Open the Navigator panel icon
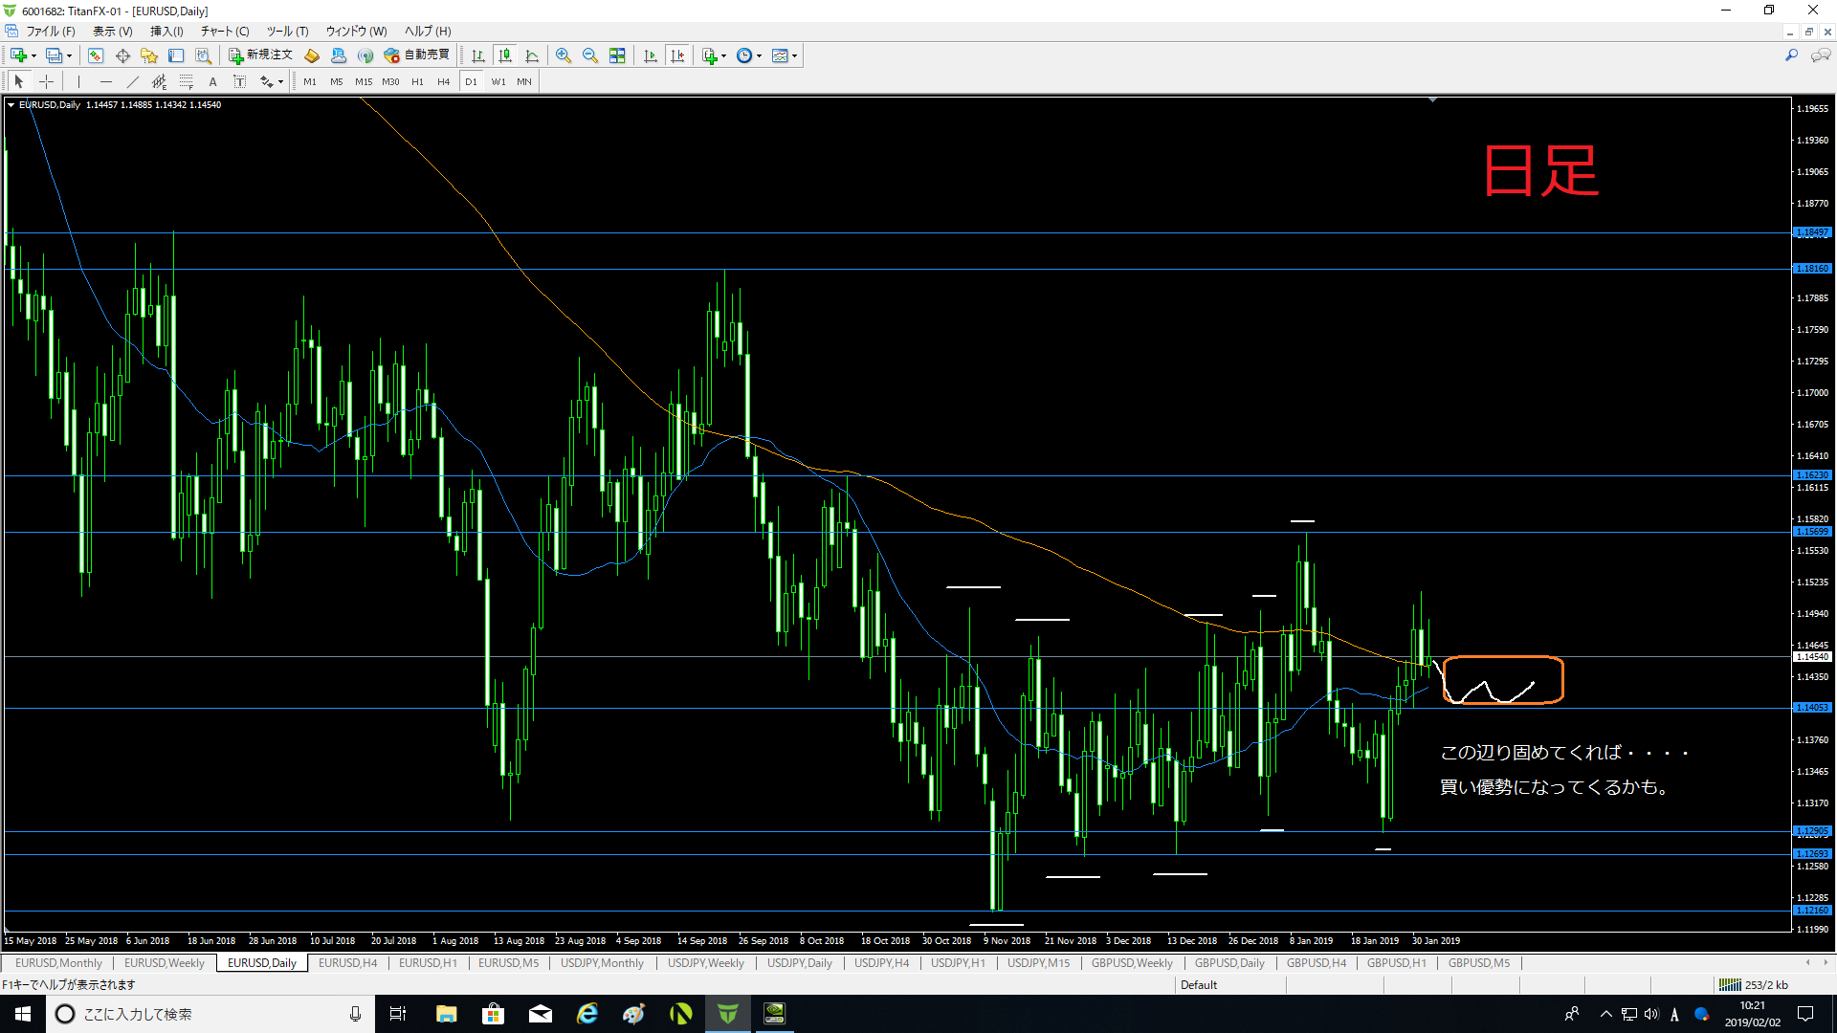Viewport: 1837px width, 1033px height. click(149, 55)
